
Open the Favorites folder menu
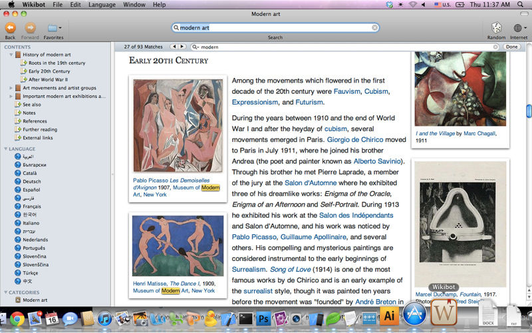click(54, 28)
